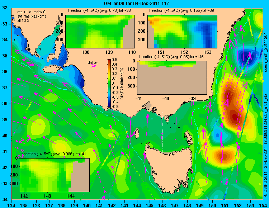Click longitude axis label 150
Image resolution: width=269 pixels, height=208 pixels.
(213, 205)
